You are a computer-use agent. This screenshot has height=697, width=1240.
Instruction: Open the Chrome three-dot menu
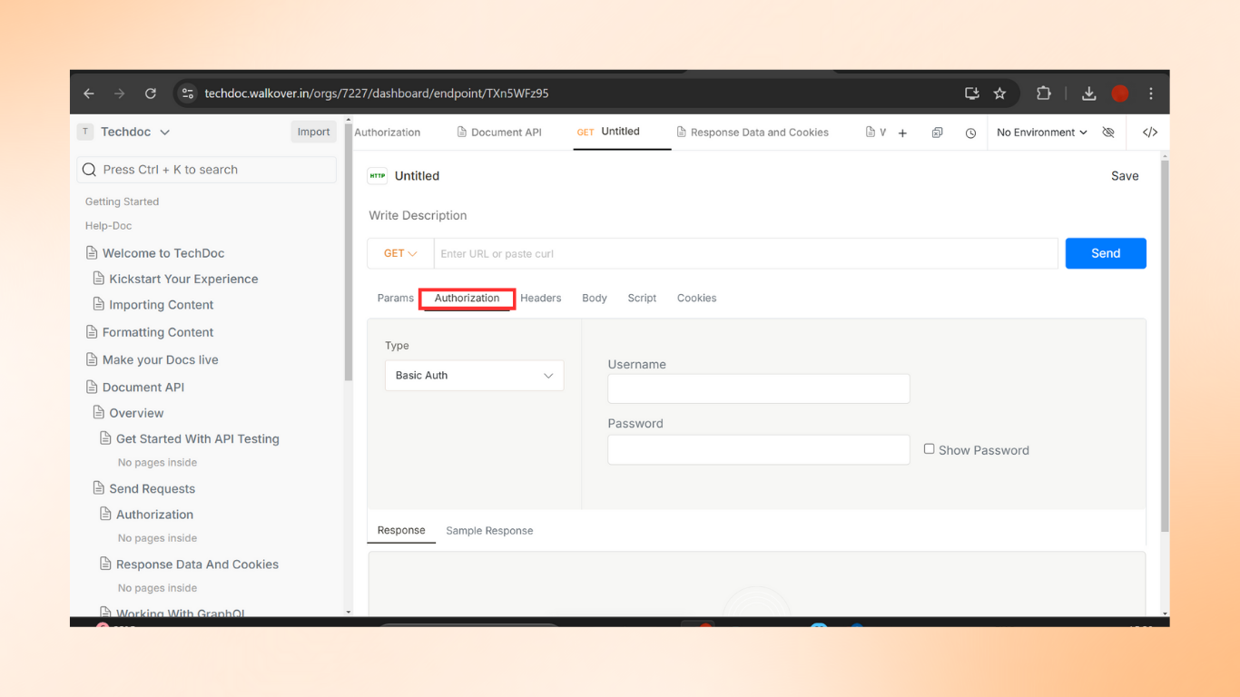click(x=1151, y=93)
